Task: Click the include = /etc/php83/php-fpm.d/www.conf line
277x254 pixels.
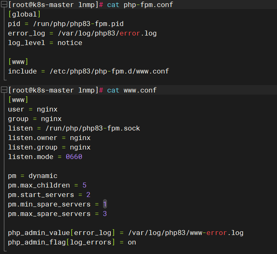Action: (88, 71)
